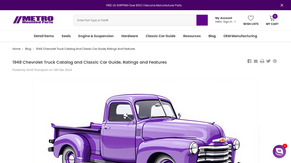
Task: Select the blog post title heading
Action: click(89, 62)
